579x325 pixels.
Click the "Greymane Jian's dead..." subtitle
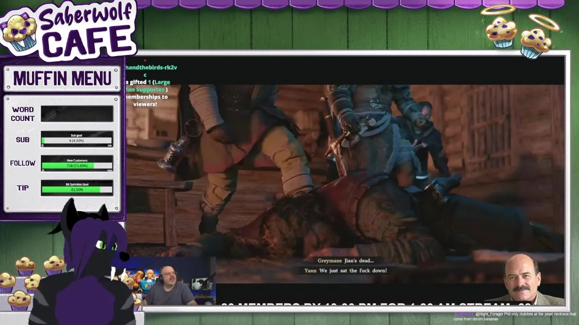tap(346, 260)
